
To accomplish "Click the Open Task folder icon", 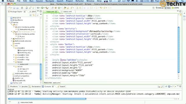I will coord(68,8).
